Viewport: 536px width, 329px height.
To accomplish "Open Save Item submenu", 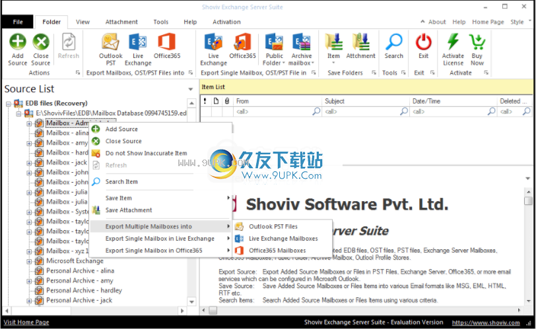I will [160, 198].
